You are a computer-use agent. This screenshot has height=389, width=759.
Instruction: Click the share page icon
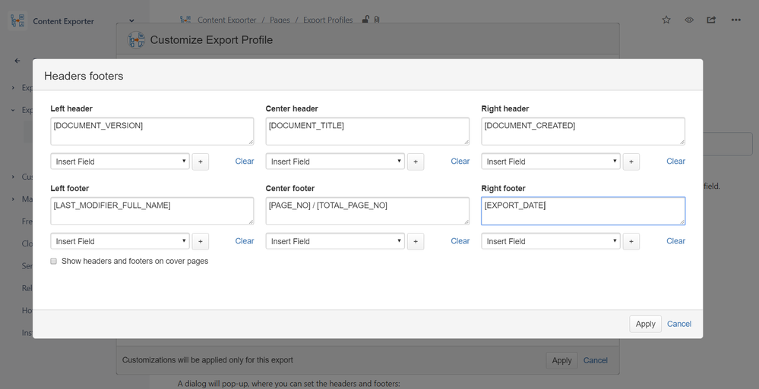coord(711,20)
